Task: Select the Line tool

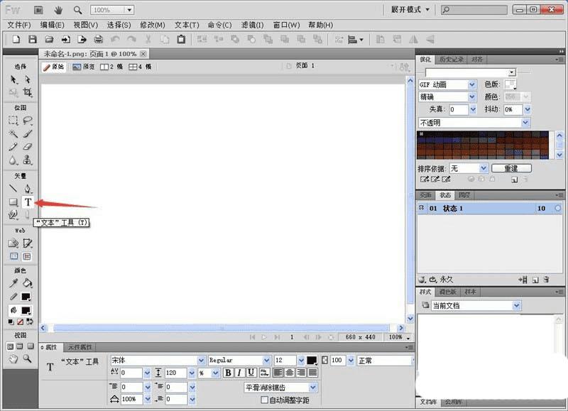Action: (x=13, y=189)
